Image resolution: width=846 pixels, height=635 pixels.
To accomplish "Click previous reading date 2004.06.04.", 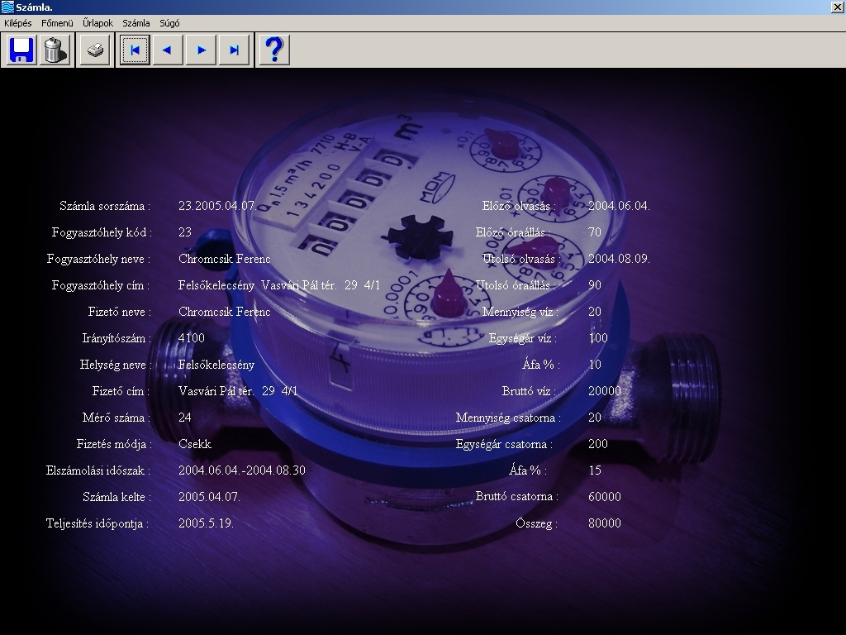I will 619,206.
